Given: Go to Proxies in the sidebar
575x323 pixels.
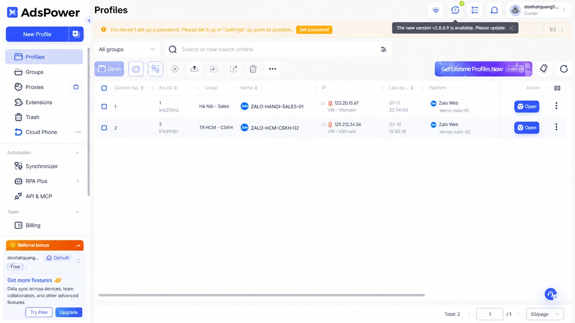Looking at the screenshot, I should point(35,87).
